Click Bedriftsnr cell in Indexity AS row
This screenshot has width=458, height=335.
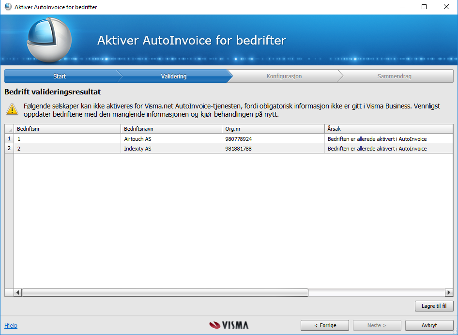coord(67,148)
